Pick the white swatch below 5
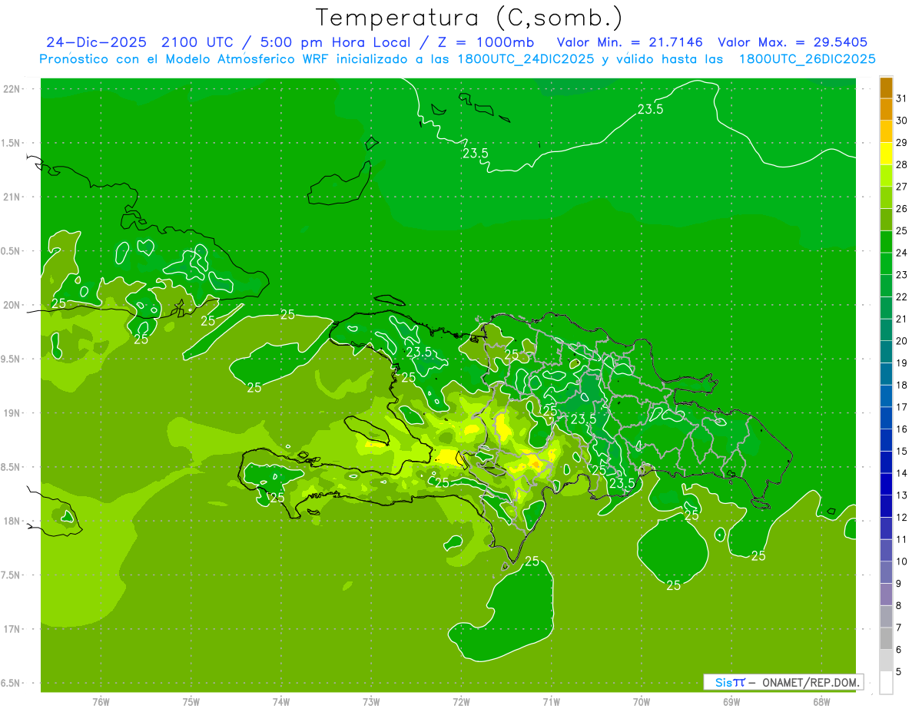The width and height of the screenshot is (922, 712). [x=886, y=683]
